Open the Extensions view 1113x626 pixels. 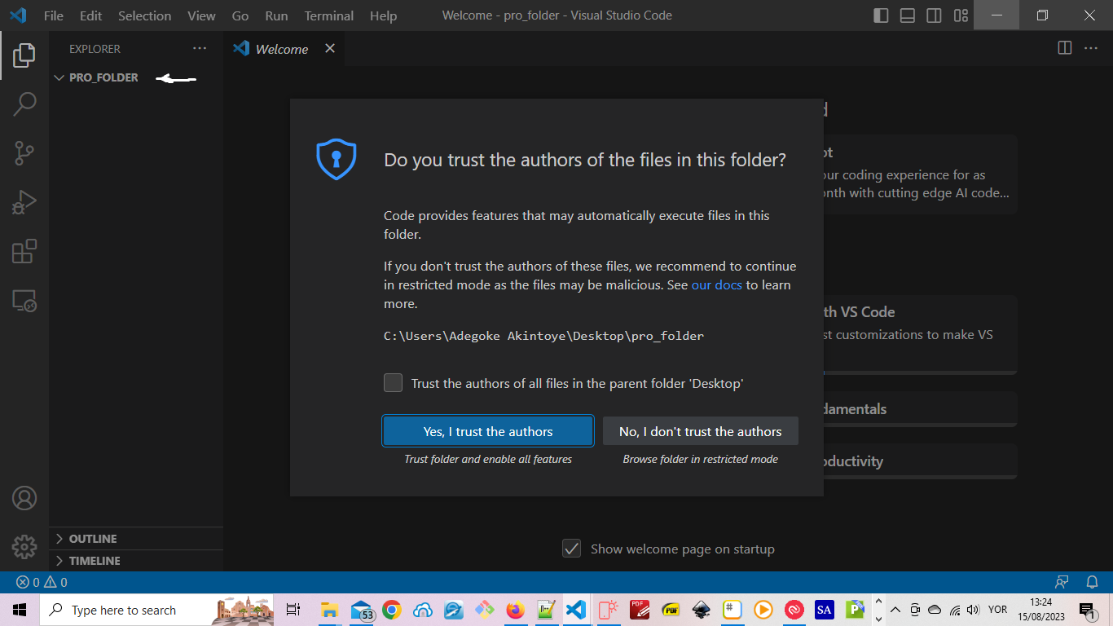tap(24, 252)
